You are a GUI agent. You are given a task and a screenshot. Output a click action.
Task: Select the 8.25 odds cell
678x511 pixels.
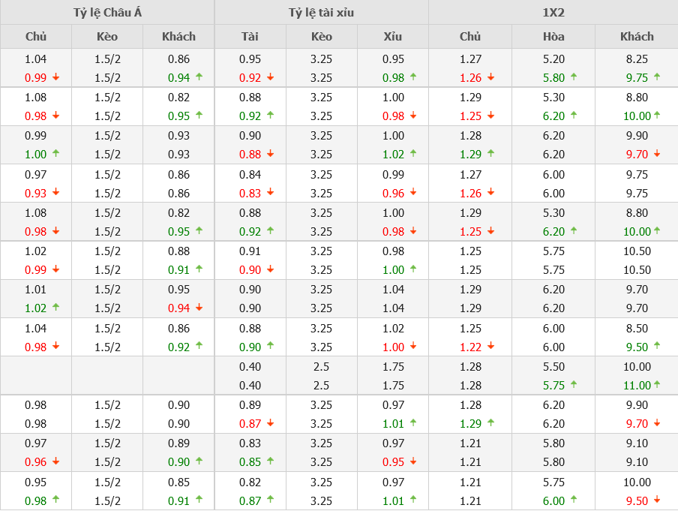point(636,59)
